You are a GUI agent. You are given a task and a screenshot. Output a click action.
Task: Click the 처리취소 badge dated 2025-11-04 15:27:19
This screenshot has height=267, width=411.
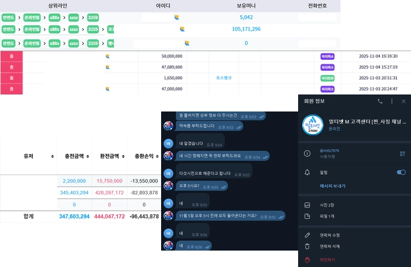click(x=328, y=67)
